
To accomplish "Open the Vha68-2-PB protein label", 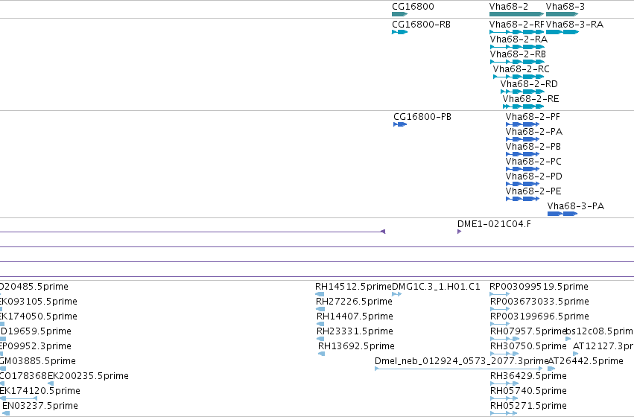I will [x=533, y=147].
